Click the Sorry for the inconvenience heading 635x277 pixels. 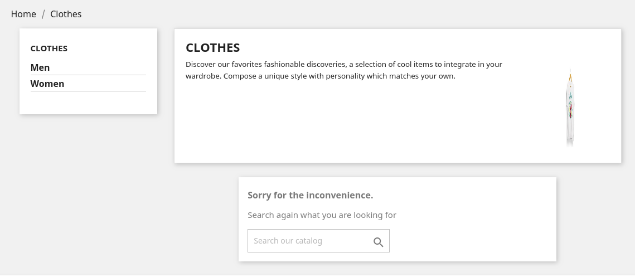point(310,195)
